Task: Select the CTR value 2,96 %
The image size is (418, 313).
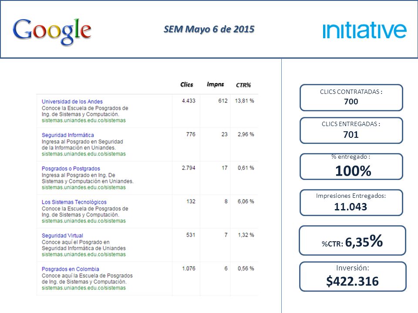Action: tap(246, 134)
